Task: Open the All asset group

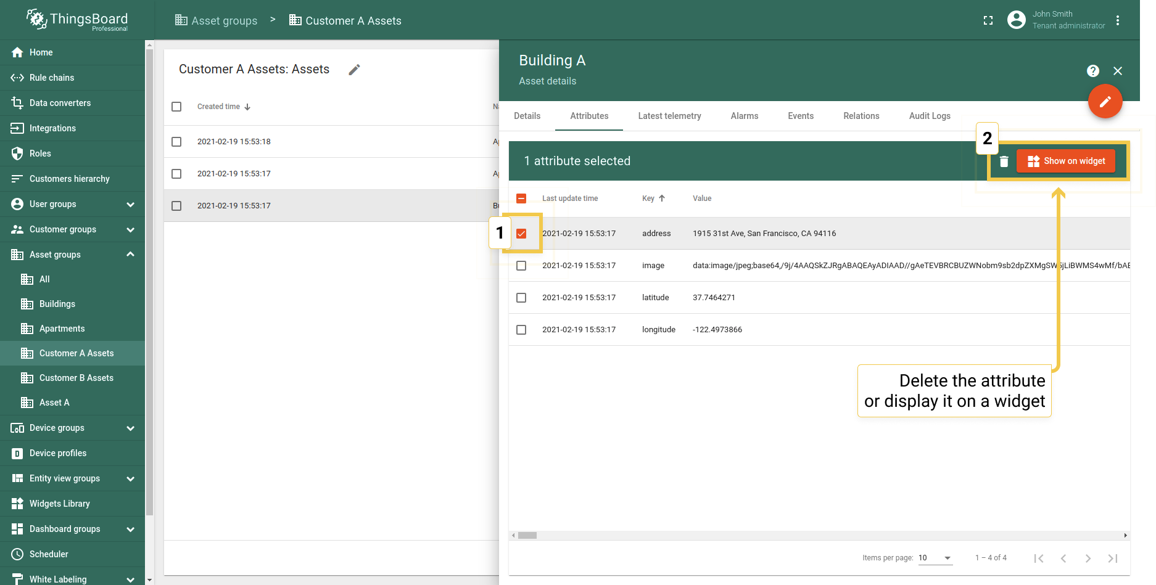Action: 72,279
